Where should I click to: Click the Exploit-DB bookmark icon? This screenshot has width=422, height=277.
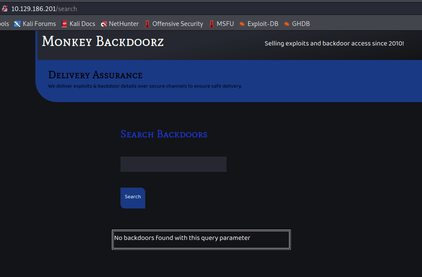click(x=242, y=24)
